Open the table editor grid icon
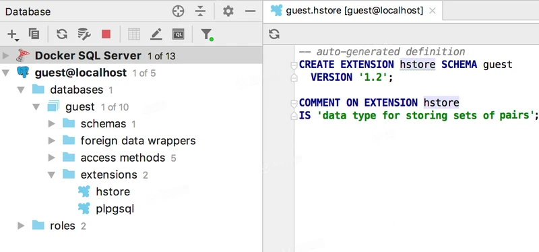The height and width of the screenshot is (252, 539). [134, 34]
